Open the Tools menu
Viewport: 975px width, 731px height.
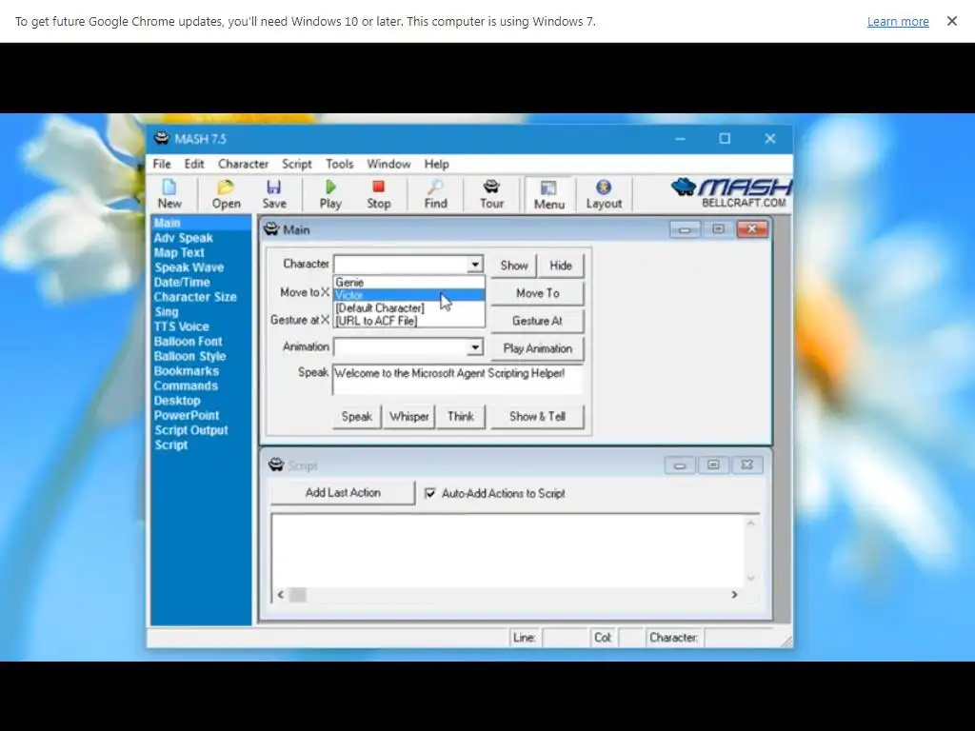point(340,164)
